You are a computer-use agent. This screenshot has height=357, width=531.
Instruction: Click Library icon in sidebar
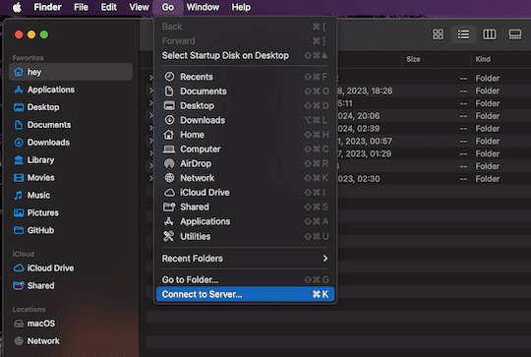[19, 160]
